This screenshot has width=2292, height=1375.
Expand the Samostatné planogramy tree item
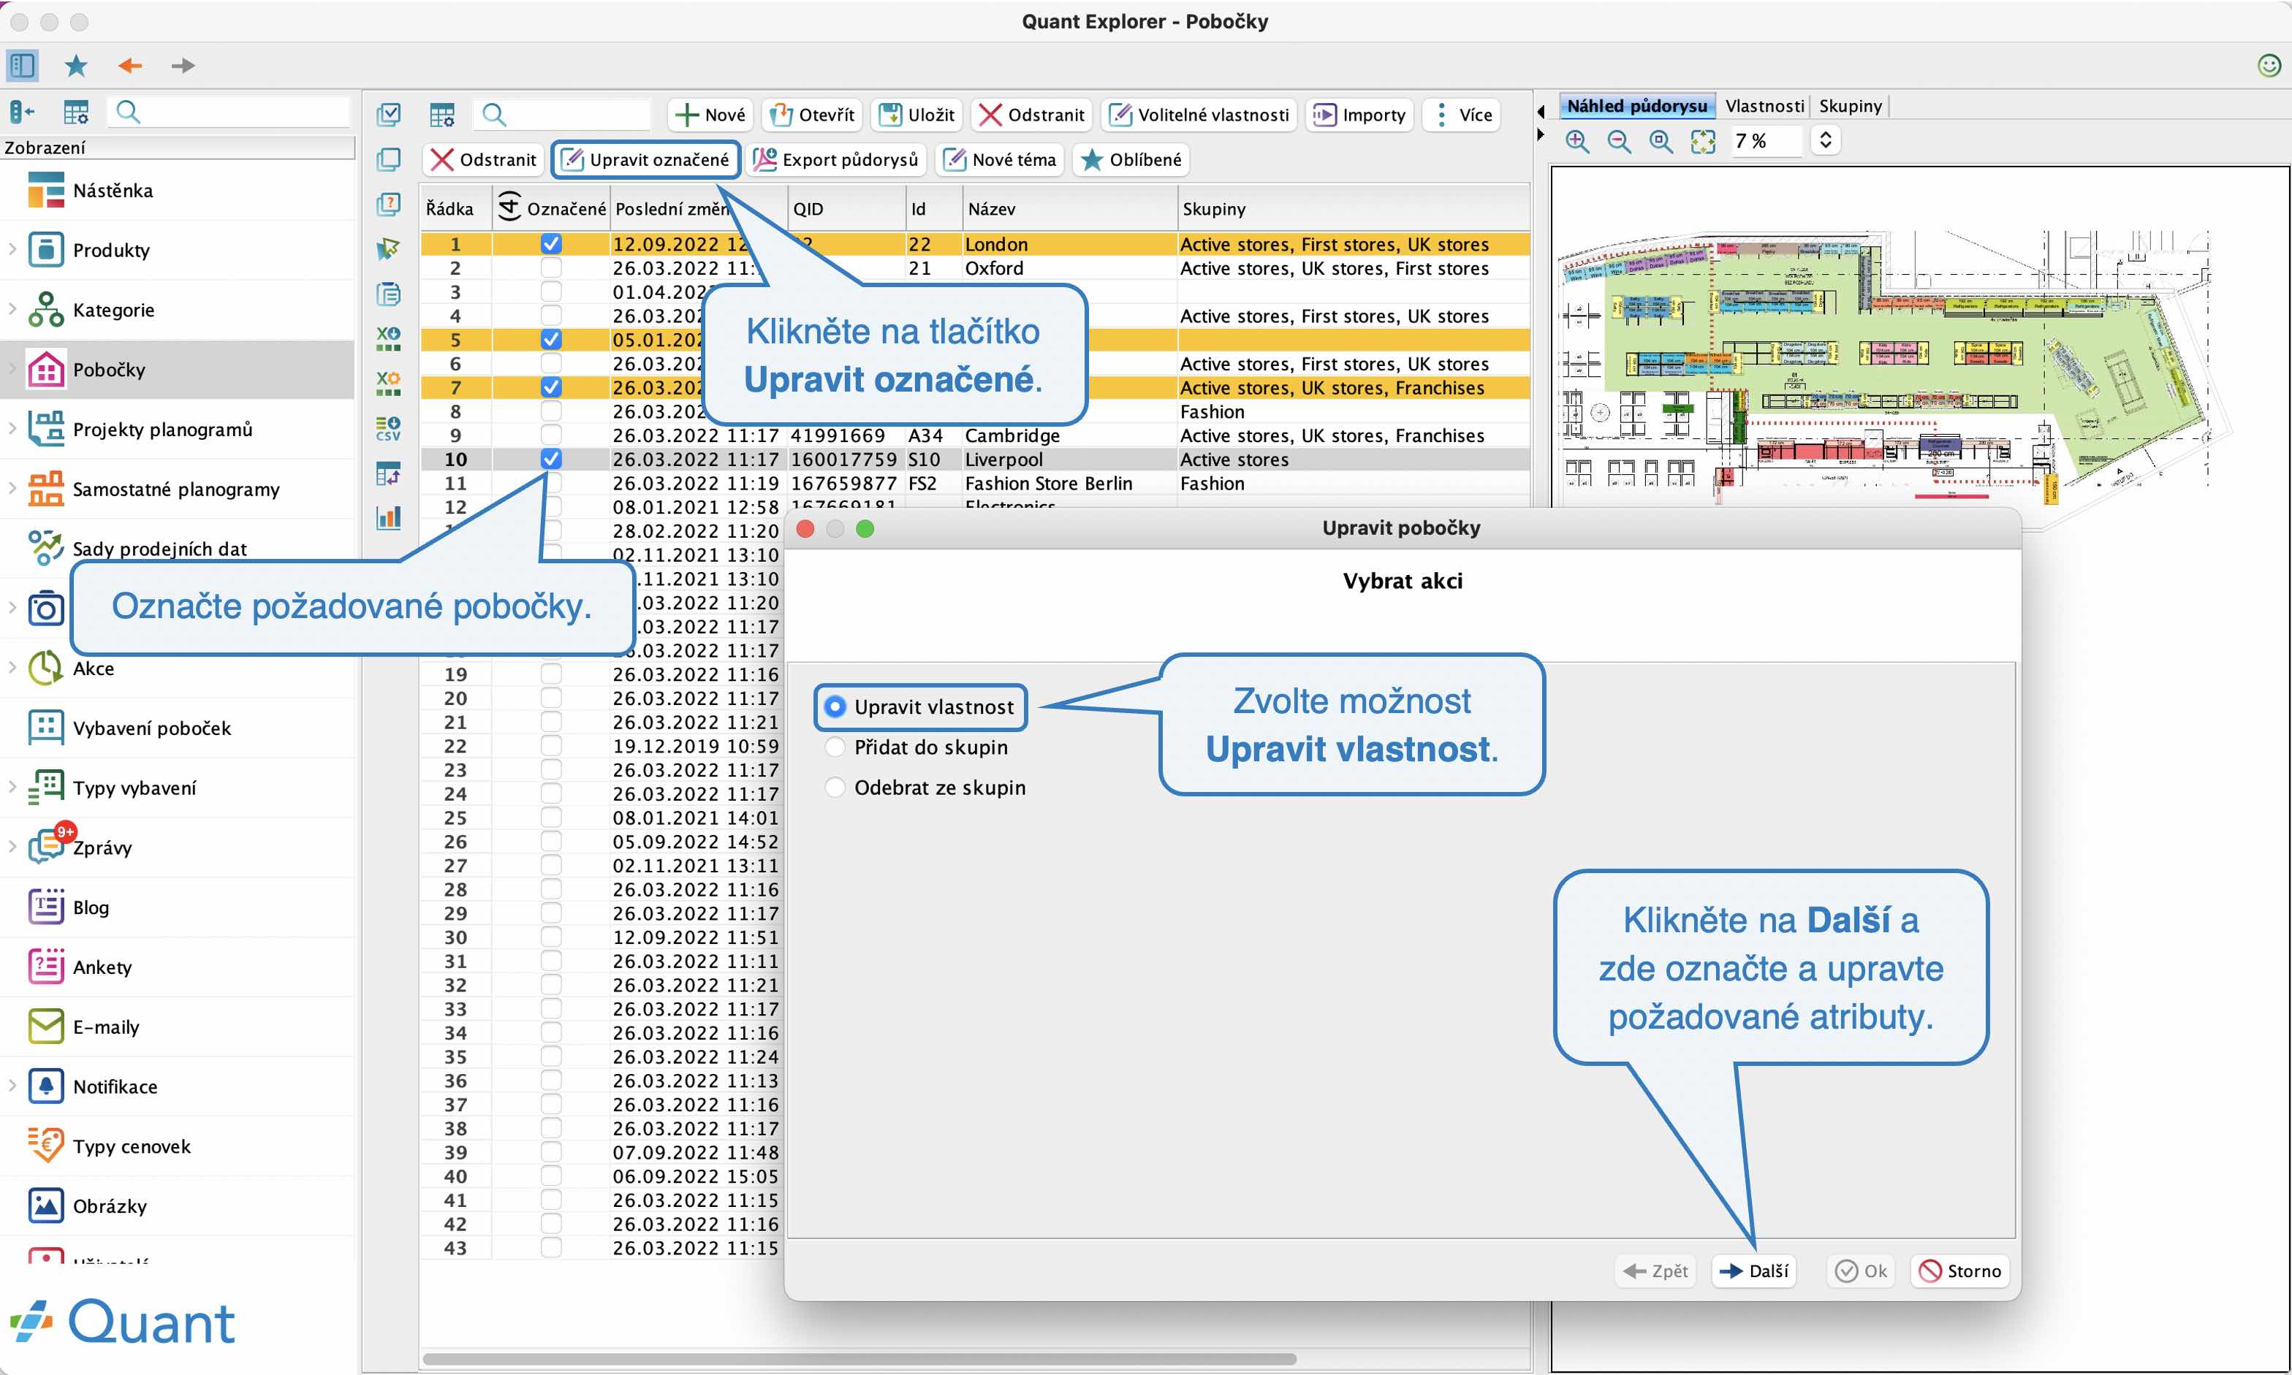pos(12,488)
